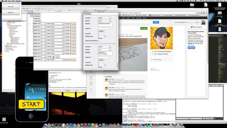This screenshot has height=128, width=227.
Task: Open the View full profile link
Action: pyautogui.click(x=157, y=59)
